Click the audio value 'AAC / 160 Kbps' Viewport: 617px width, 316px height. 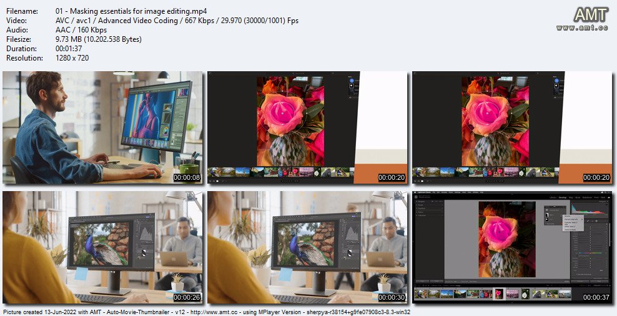(81, 30)
